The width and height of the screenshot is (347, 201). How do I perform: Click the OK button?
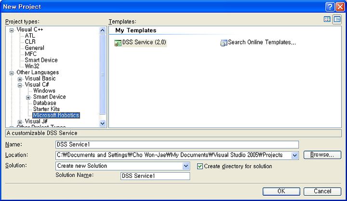click(x=281, y=191)
